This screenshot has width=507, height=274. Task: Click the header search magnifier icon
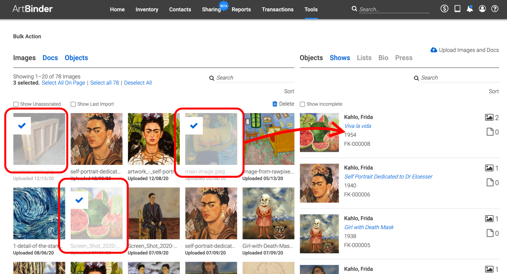[x=354, y=9]
